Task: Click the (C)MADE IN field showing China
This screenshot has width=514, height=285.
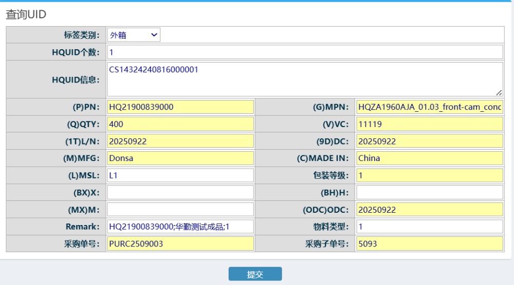Action: 429,158
